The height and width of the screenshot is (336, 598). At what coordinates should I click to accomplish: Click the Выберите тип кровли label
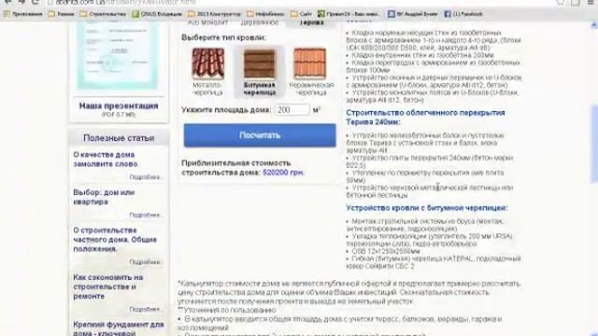[224, 37]
